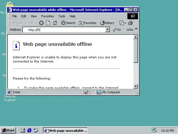178x134 pixels.
Task: Show more Links with the chevron
Action: 136,28
